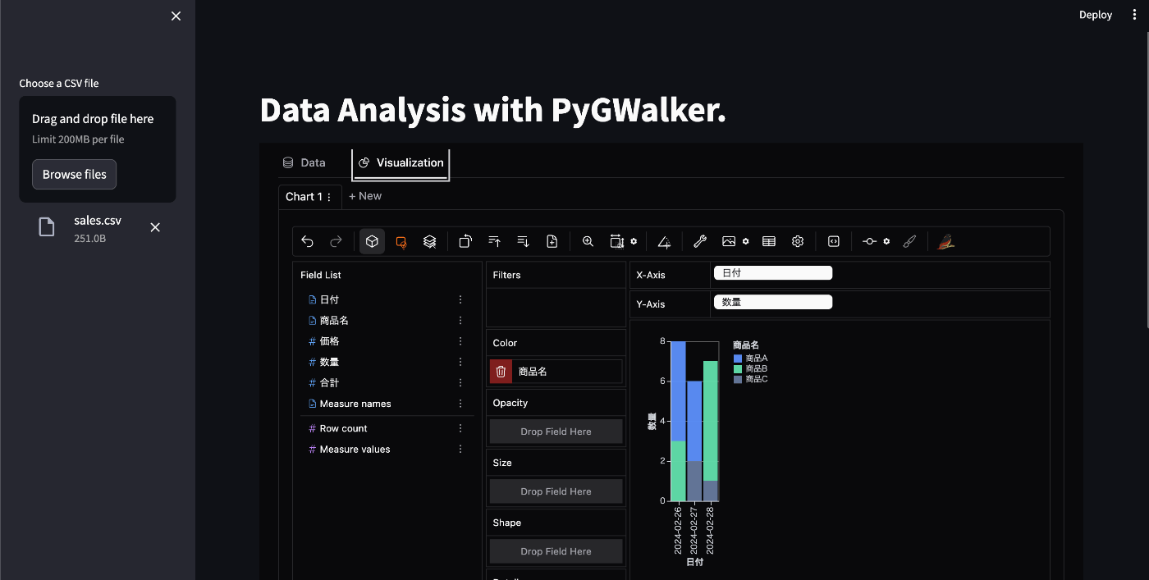This screenshot has height=580, width=1149.
Task: Click the export code brackets icon
Action: click(x=834, y=241)
